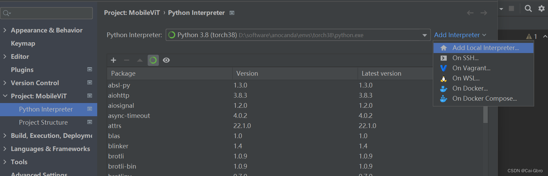Select the blas package row
Screen dimensions: 548x176
(x=295, y=136)
